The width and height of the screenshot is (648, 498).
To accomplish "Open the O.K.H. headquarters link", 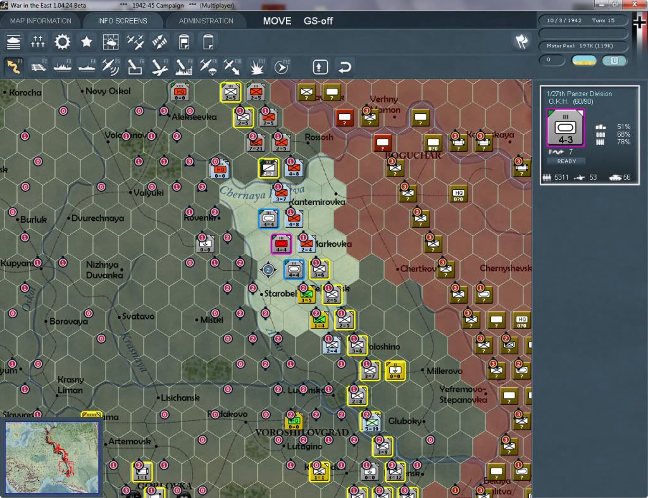I will (558, 102).
